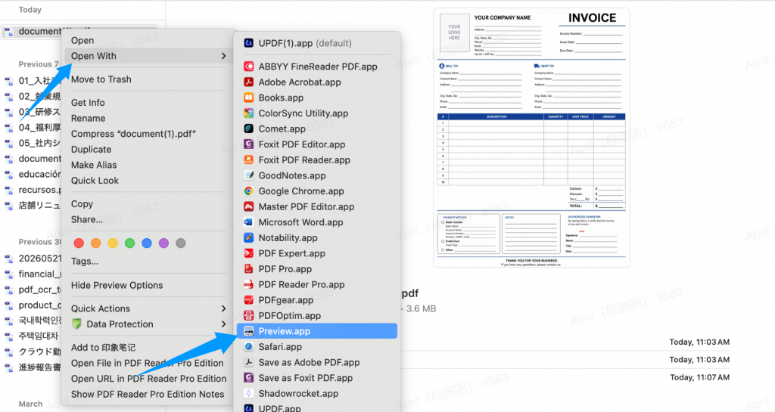Click the PDFOptim app icon
Image resolution: width=775 pixels, height=412 pixels.
tap(248, 316)
